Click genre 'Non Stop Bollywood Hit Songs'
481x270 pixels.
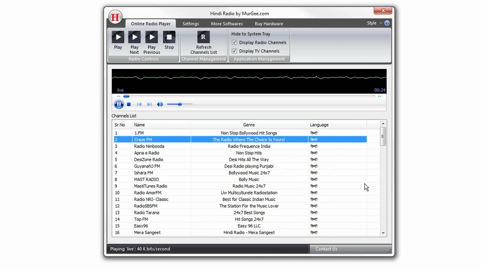click(x=249, y=133)
